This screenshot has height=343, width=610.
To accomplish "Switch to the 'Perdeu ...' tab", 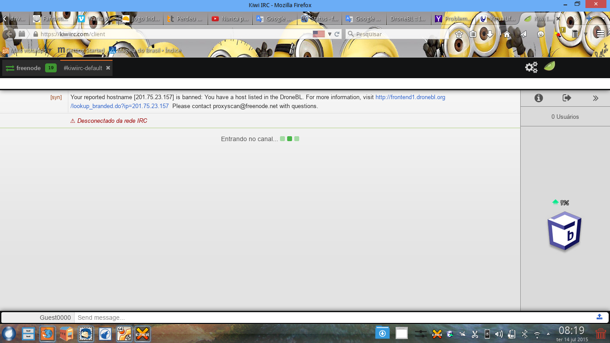I will point(185,19).
